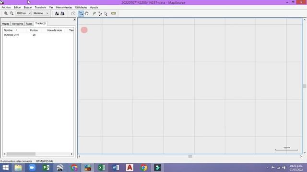Click the MapSource taskbar icon
This screenshot has height=172, width=307.
tap(88, 168)
